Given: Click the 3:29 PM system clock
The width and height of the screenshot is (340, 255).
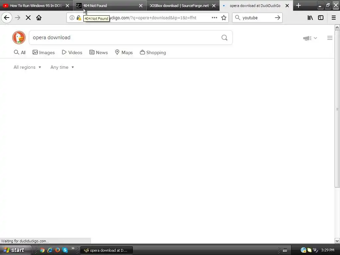Looking at the screenshot, I should point(328,250).
